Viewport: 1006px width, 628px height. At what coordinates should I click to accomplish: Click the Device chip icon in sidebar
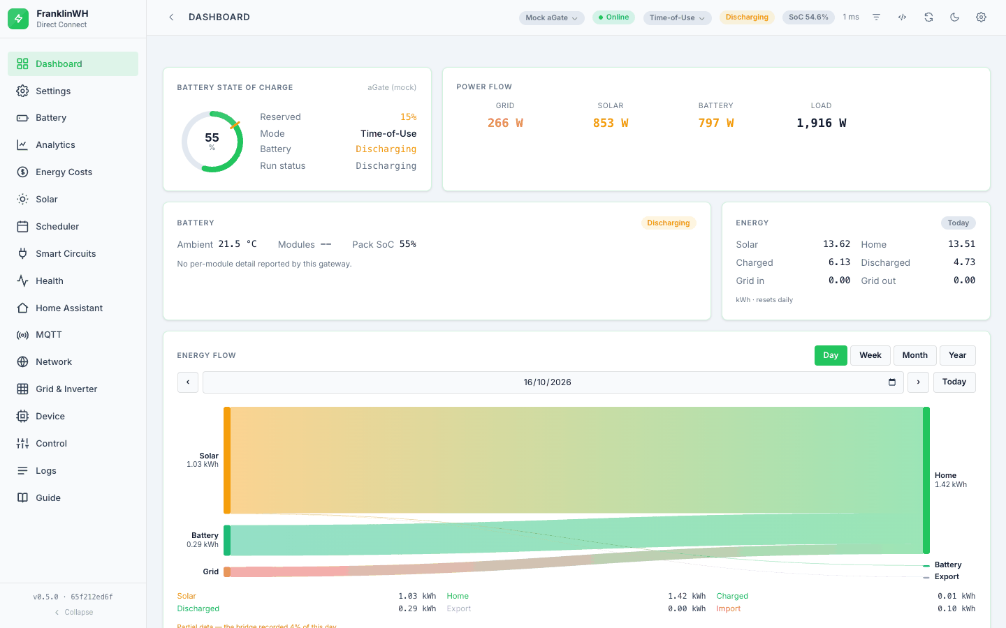click(x=22, y=417)
